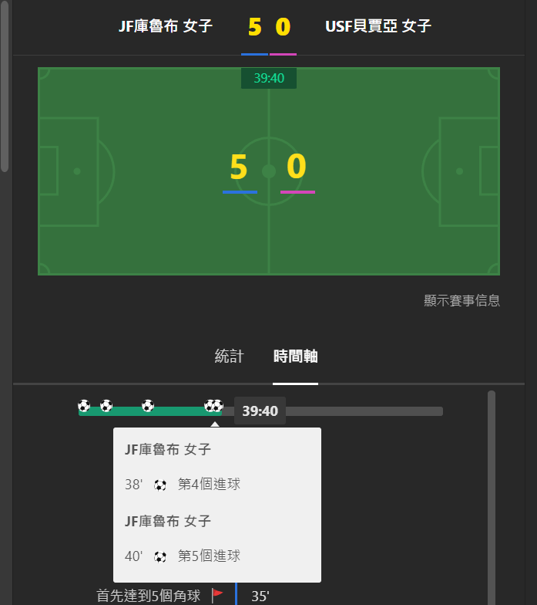Click the 39:40 clock on pitch
The height and width of the screenshot is (605, 537).
pyautogui.click(x=269, y=79)
